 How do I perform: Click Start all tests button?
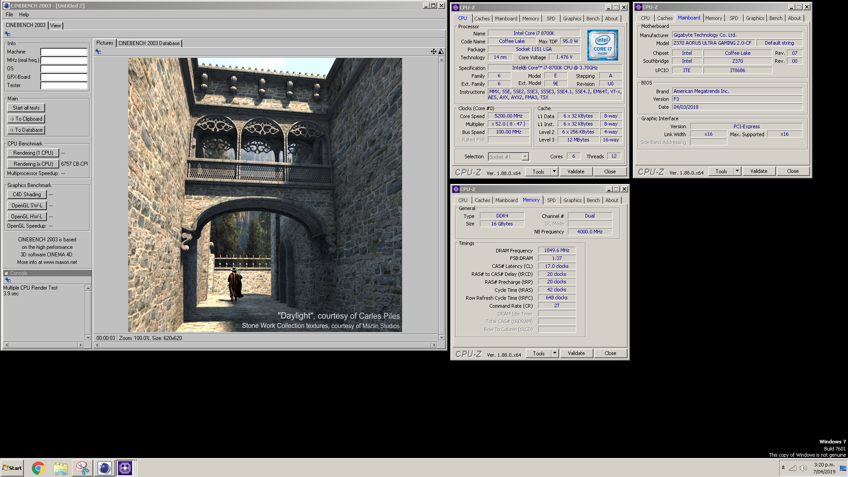click(26, 108)
